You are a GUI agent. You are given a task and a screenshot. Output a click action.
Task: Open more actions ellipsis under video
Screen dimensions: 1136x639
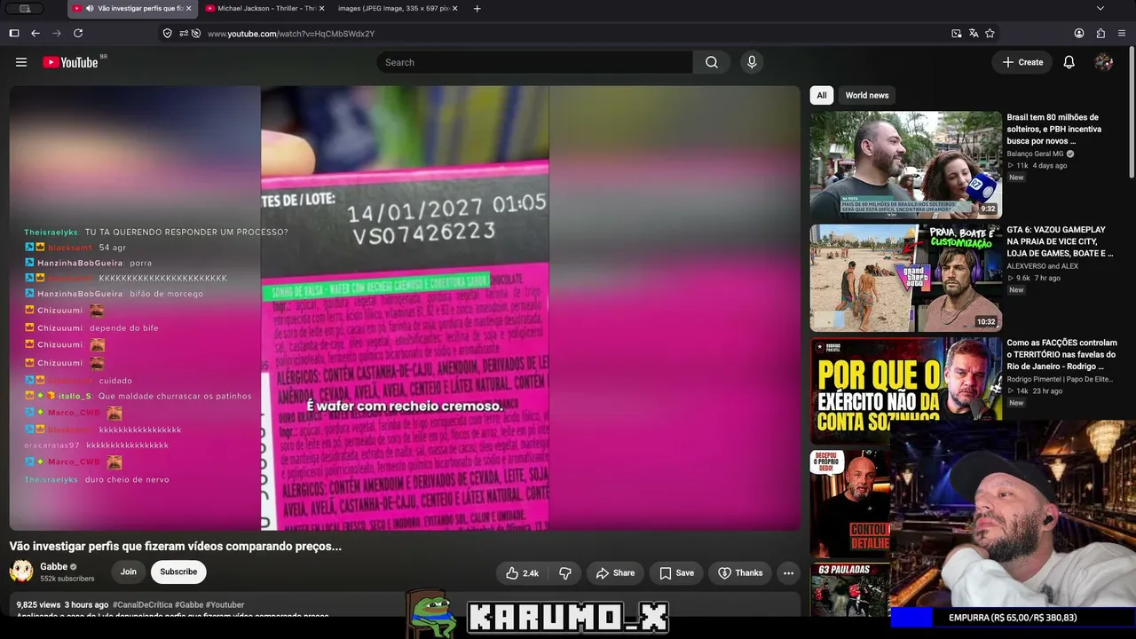(788, 572)
